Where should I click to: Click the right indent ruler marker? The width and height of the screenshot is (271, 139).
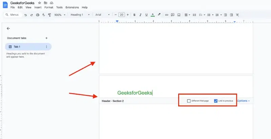pyautogui.click(x=234, y=22)
